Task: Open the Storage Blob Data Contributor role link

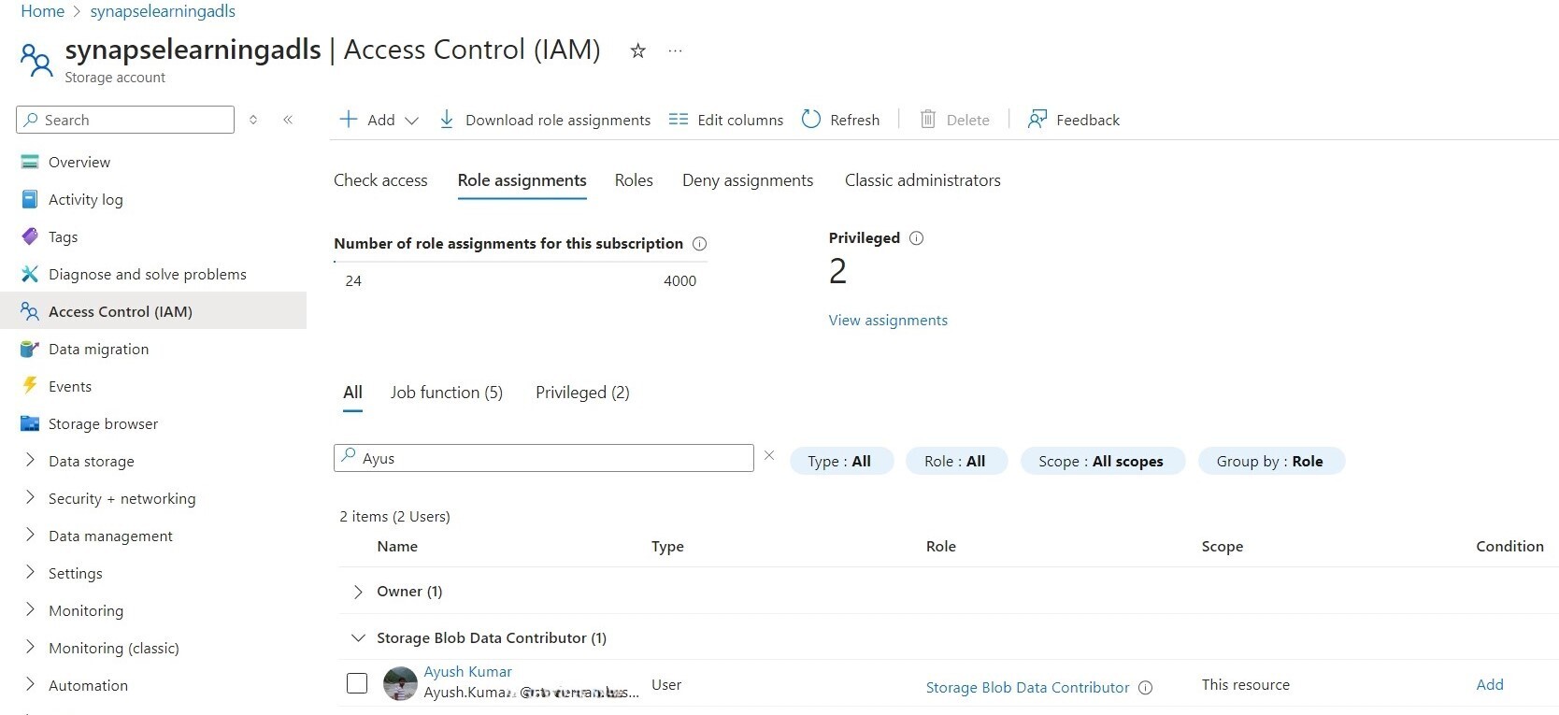Action: tap(1027, 688)
